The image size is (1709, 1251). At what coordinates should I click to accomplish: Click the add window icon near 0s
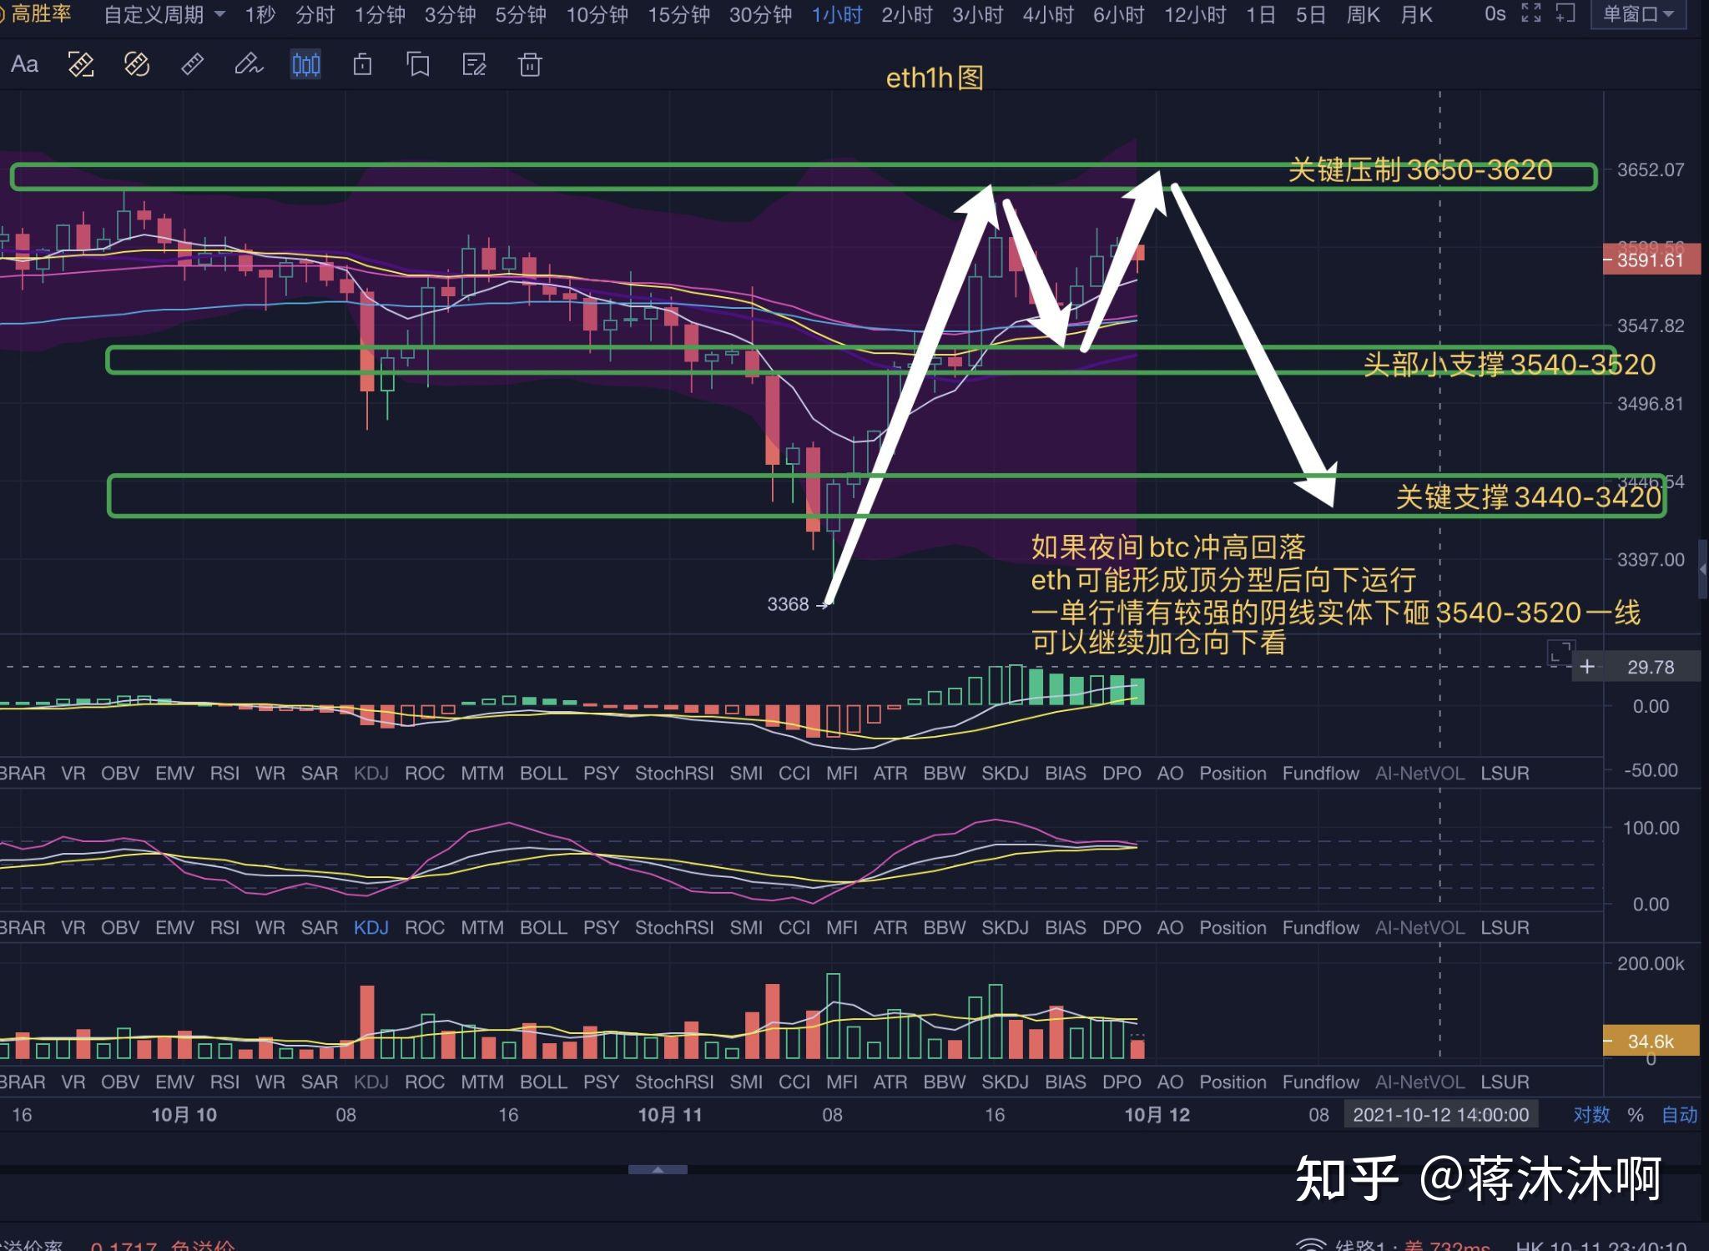pyautogui.click(x=1566, y=13)
